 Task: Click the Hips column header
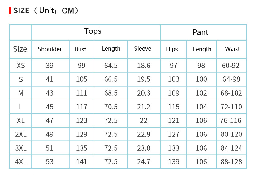pyautogui.click(x=172, y=49)
